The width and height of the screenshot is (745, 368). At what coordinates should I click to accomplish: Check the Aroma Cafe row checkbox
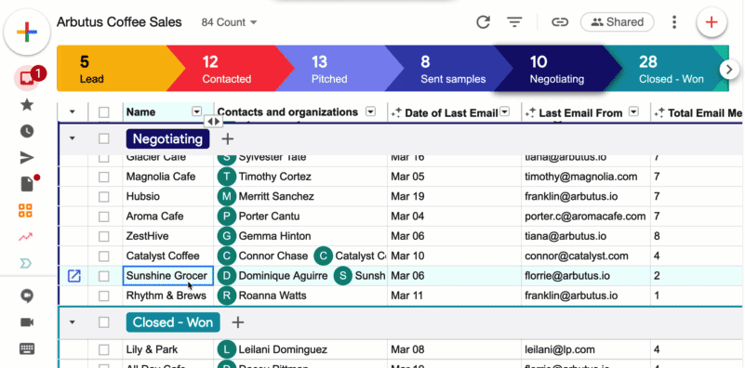tap(103, 217)
